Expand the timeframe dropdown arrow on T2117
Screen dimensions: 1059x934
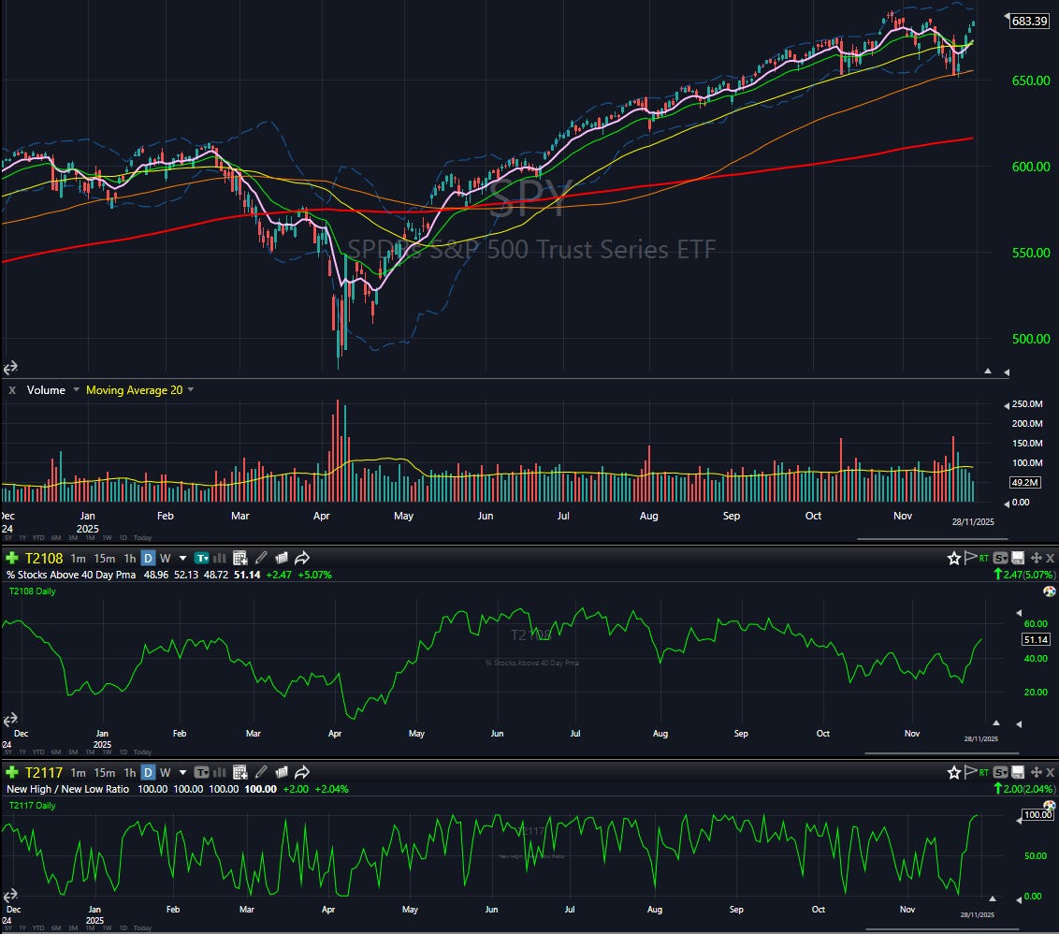click(x=182, y=772)
